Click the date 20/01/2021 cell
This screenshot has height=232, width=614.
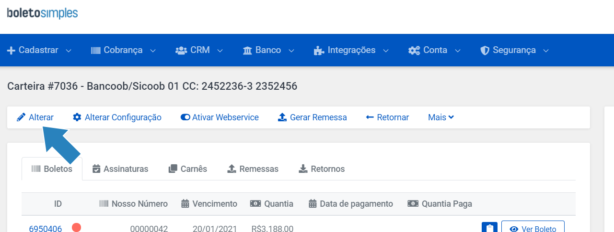coord(215,229)
